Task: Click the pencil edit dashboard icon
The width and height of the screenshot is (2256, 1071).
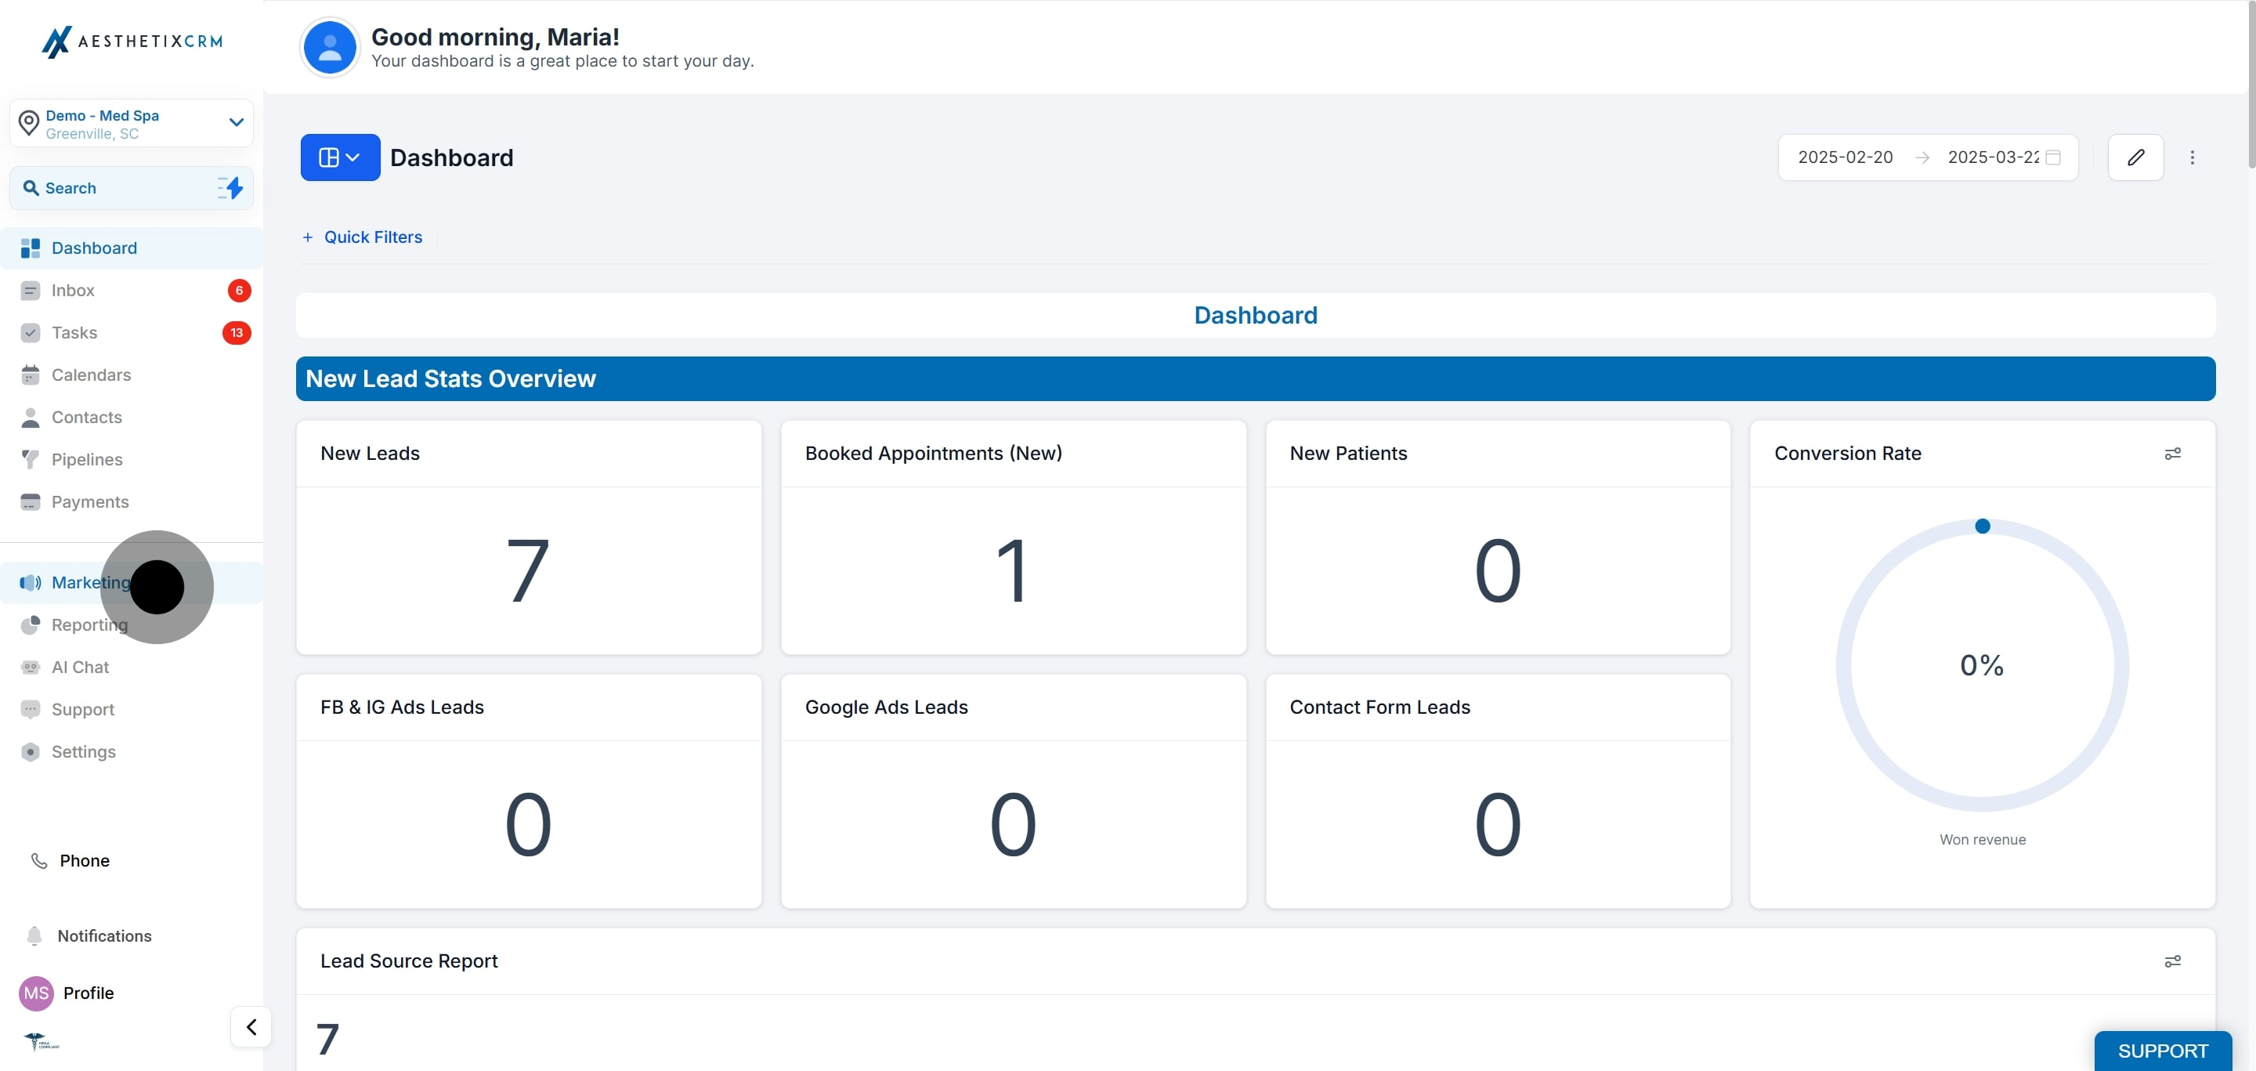Action: tap(2135, 157)
